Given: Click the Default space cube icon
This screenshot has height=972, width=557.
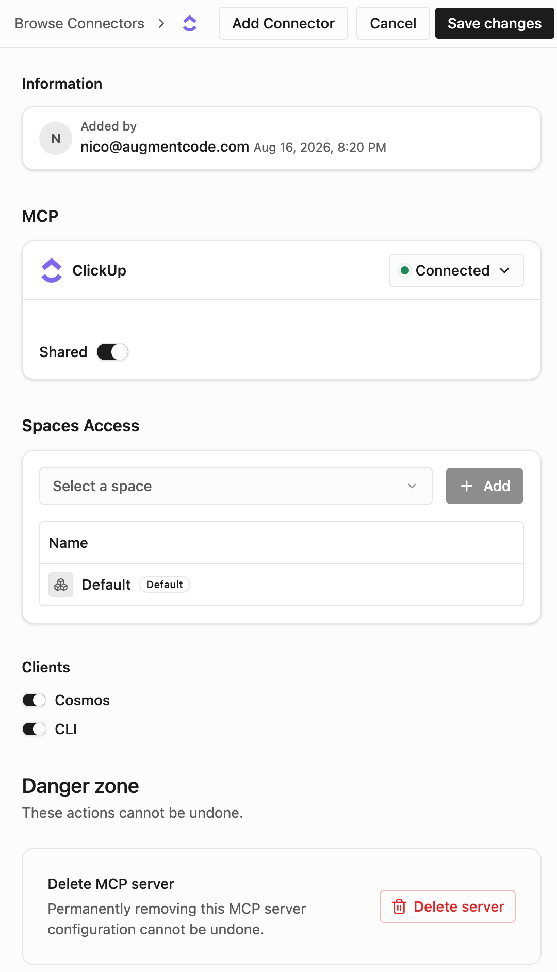Looking at the screenshot, I should point(61,585).
